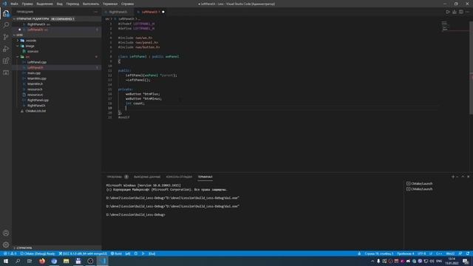Click the C++ language mode in status bar

[x=439, y=253]
